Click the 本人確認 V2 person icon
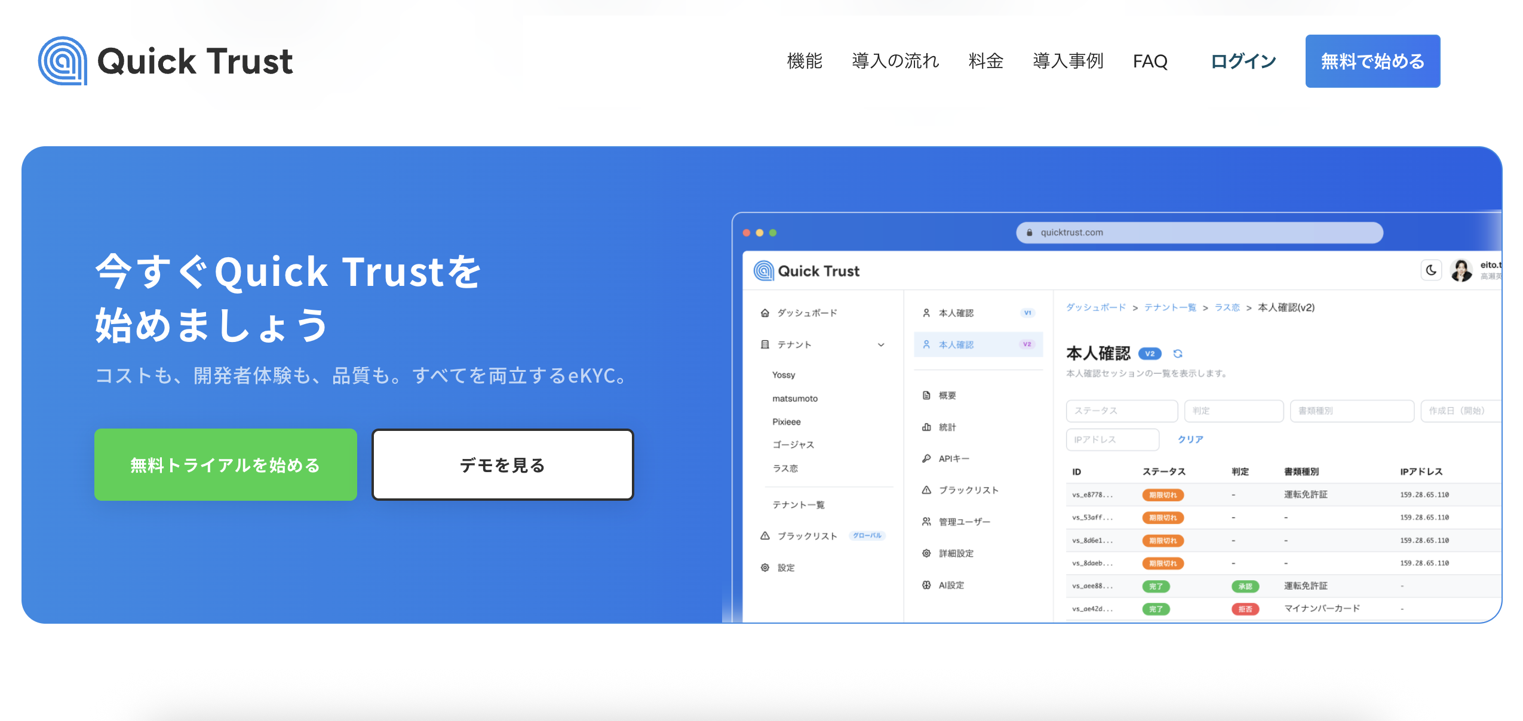The image size is (1523, 721). [926, 344]
